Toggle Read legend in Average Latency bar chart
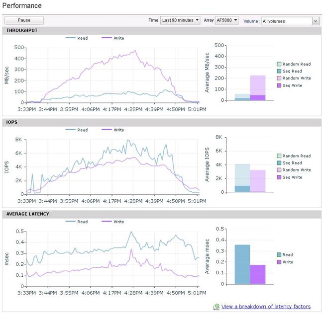 [x=285, y=255]
